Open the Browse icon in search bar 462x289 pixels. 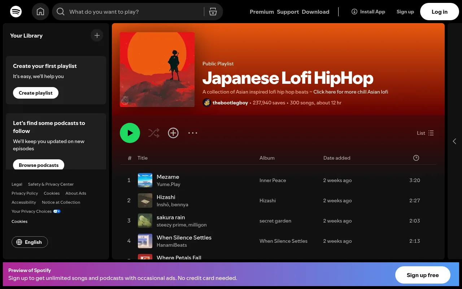[213, 12]
